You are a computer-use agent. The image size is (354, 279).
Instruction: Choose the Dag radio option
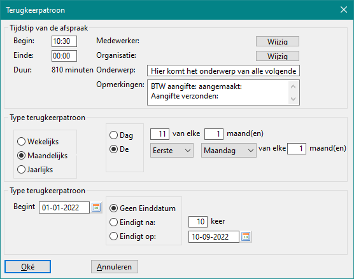[x=121, y=135]
